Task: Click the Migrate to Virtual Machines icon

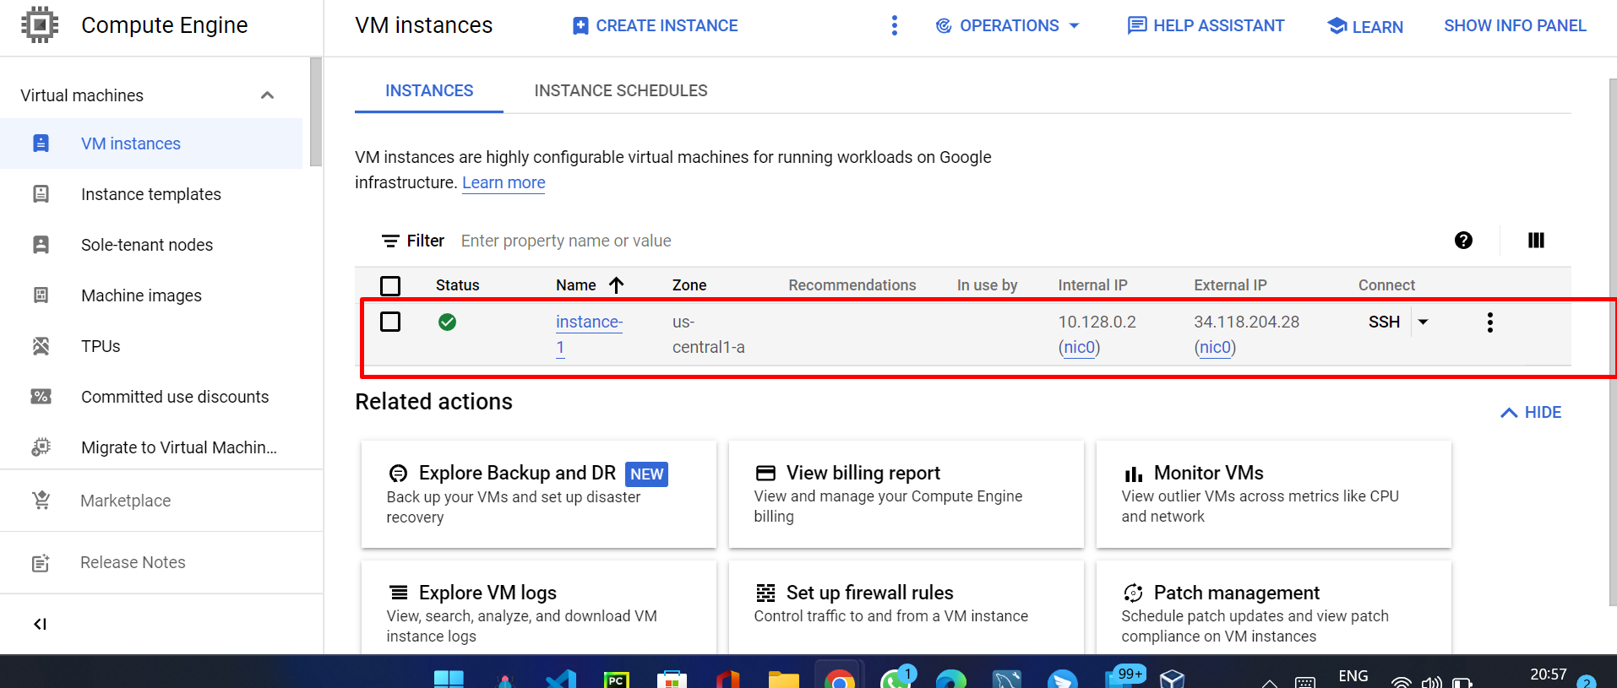Action: 41,447
